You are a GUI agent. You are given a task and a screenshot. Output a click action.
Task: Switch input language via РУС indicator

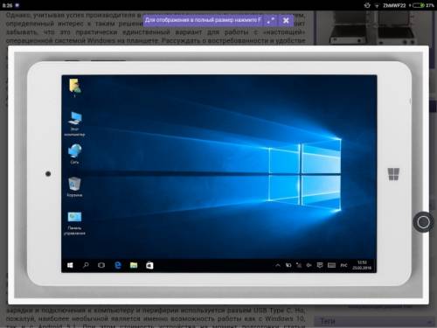coord(343,265)
